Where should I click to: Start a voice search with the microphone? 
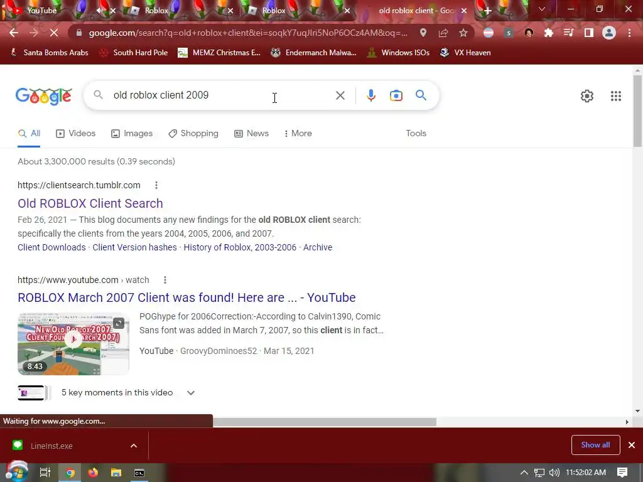tap(370, 95)
